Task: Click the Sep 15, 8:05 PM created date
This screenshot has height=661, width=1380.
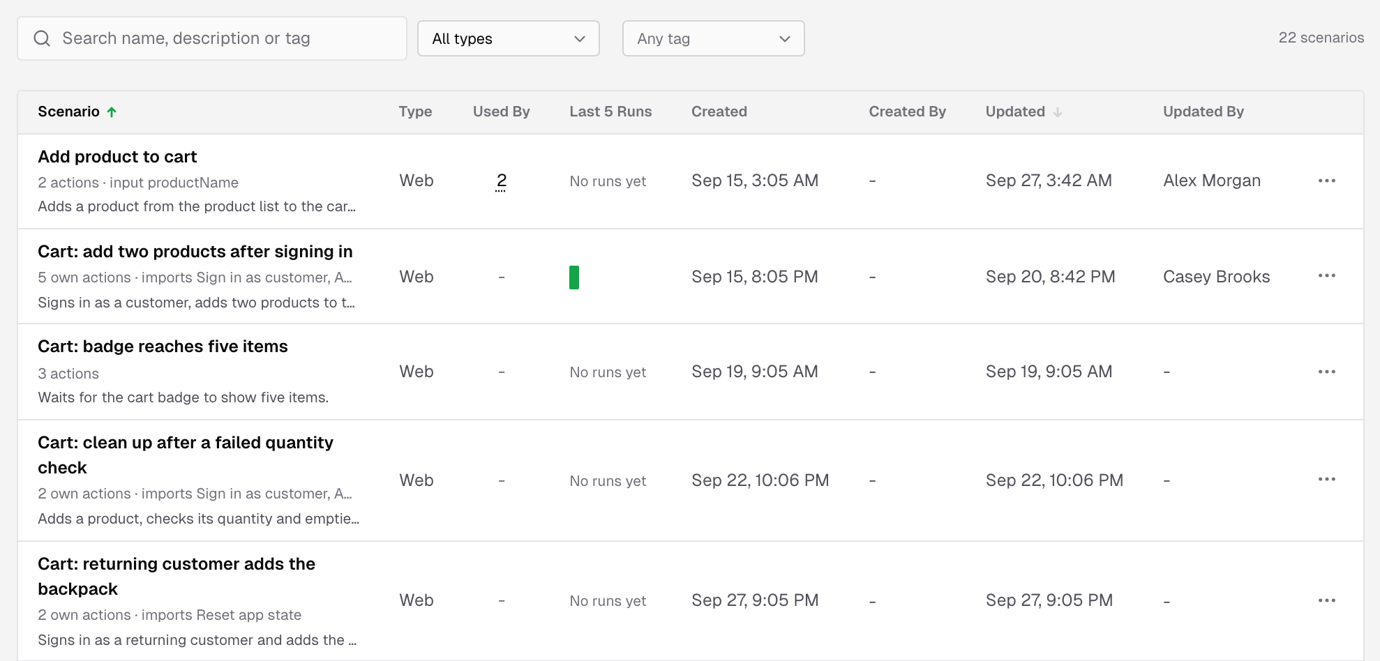Action: [x=754, y=277]
